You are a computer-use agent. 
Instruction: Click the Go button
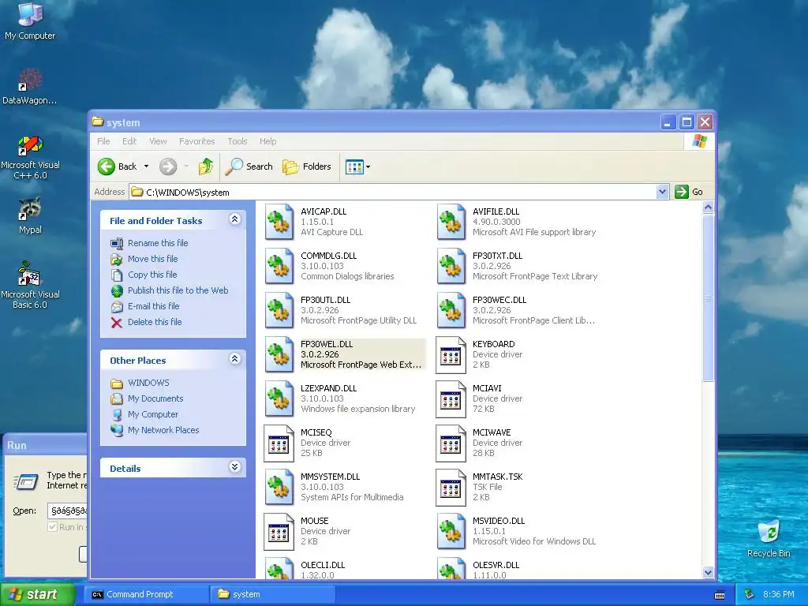(690, 192)
